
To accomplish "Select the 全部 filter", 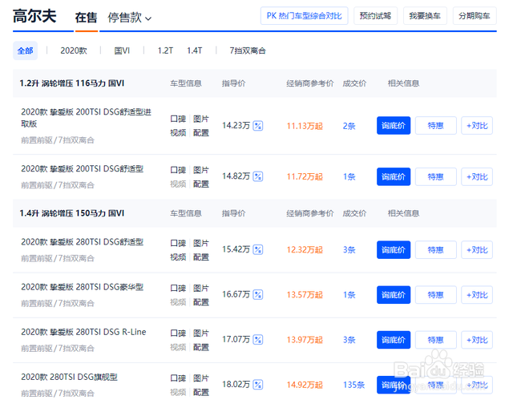I will pos(25,50).
